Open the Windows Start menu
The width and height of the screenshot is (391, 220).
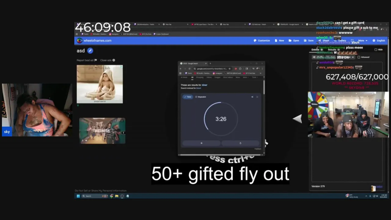pyautogui.click(x=78, y=196)
